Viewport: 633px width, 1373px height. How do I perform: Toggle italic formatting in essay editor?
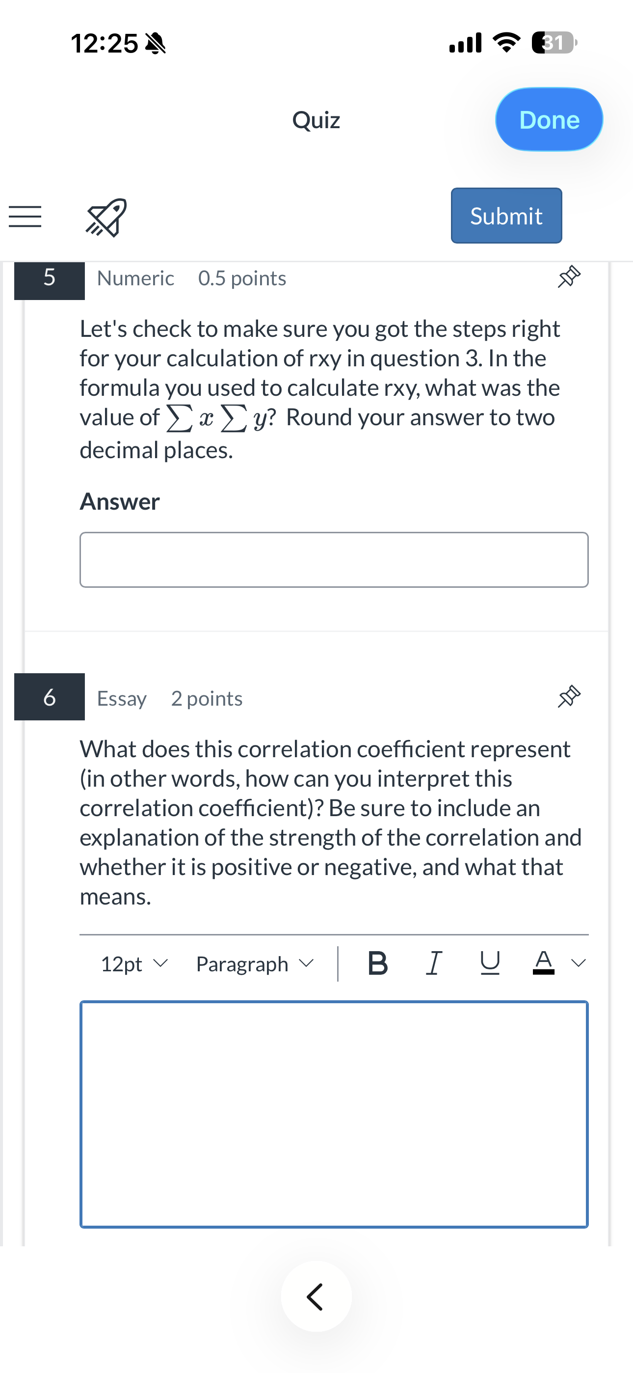434,963
